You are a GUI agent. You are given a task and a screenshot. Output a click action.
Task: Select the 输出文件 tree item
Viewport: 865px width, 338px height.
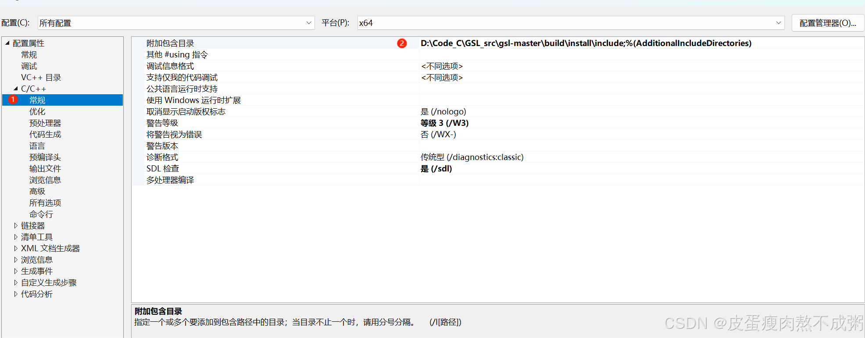pos(45,169)
